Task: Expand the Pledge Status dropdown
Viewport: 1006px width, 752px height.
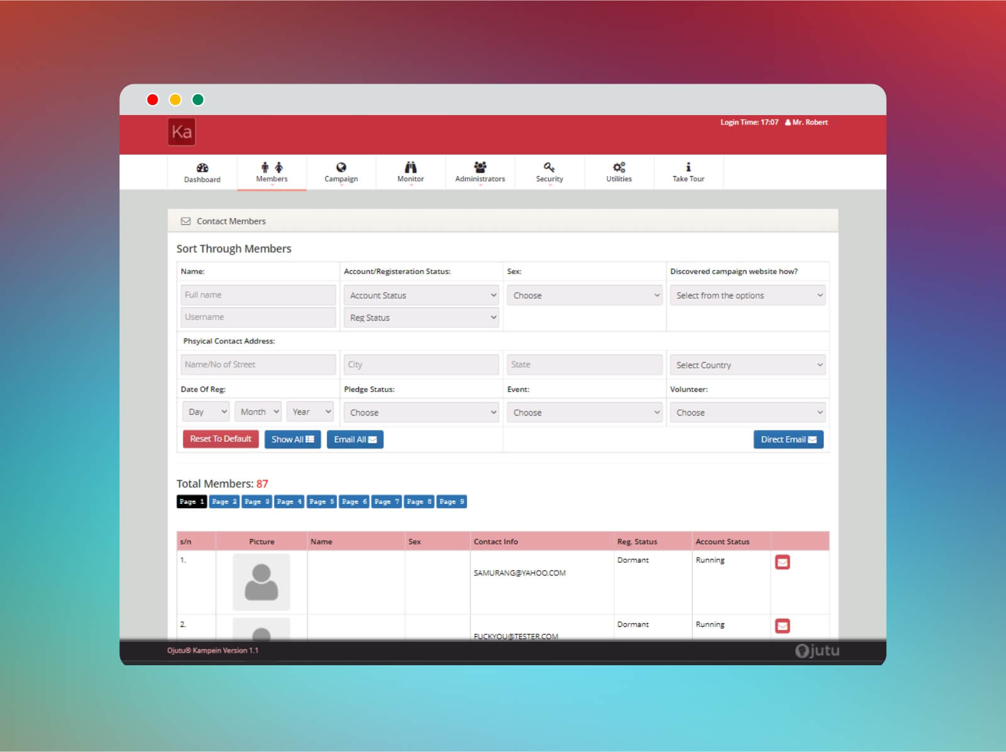Action: pos(421,412)
